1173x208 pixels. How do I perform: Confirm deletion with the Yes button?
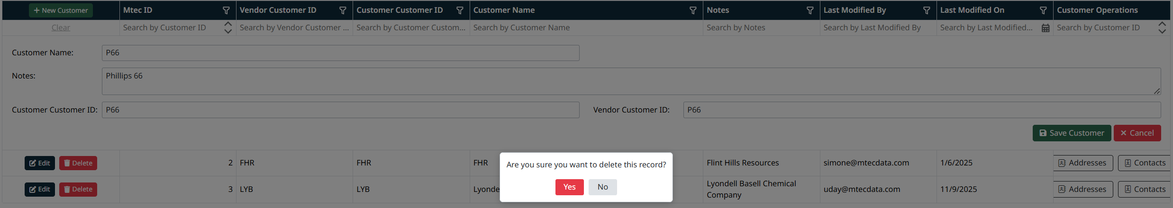click(569, 187)
